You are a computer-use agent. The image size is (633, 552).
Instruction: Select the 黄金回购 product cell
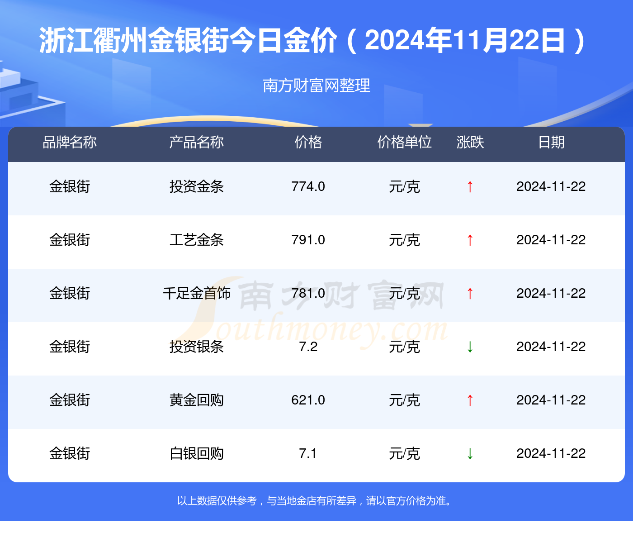pos(196,400)
